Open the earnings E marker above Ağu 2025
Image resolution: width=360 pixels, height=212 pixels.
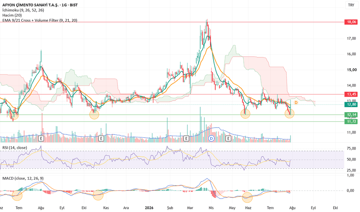41,138
